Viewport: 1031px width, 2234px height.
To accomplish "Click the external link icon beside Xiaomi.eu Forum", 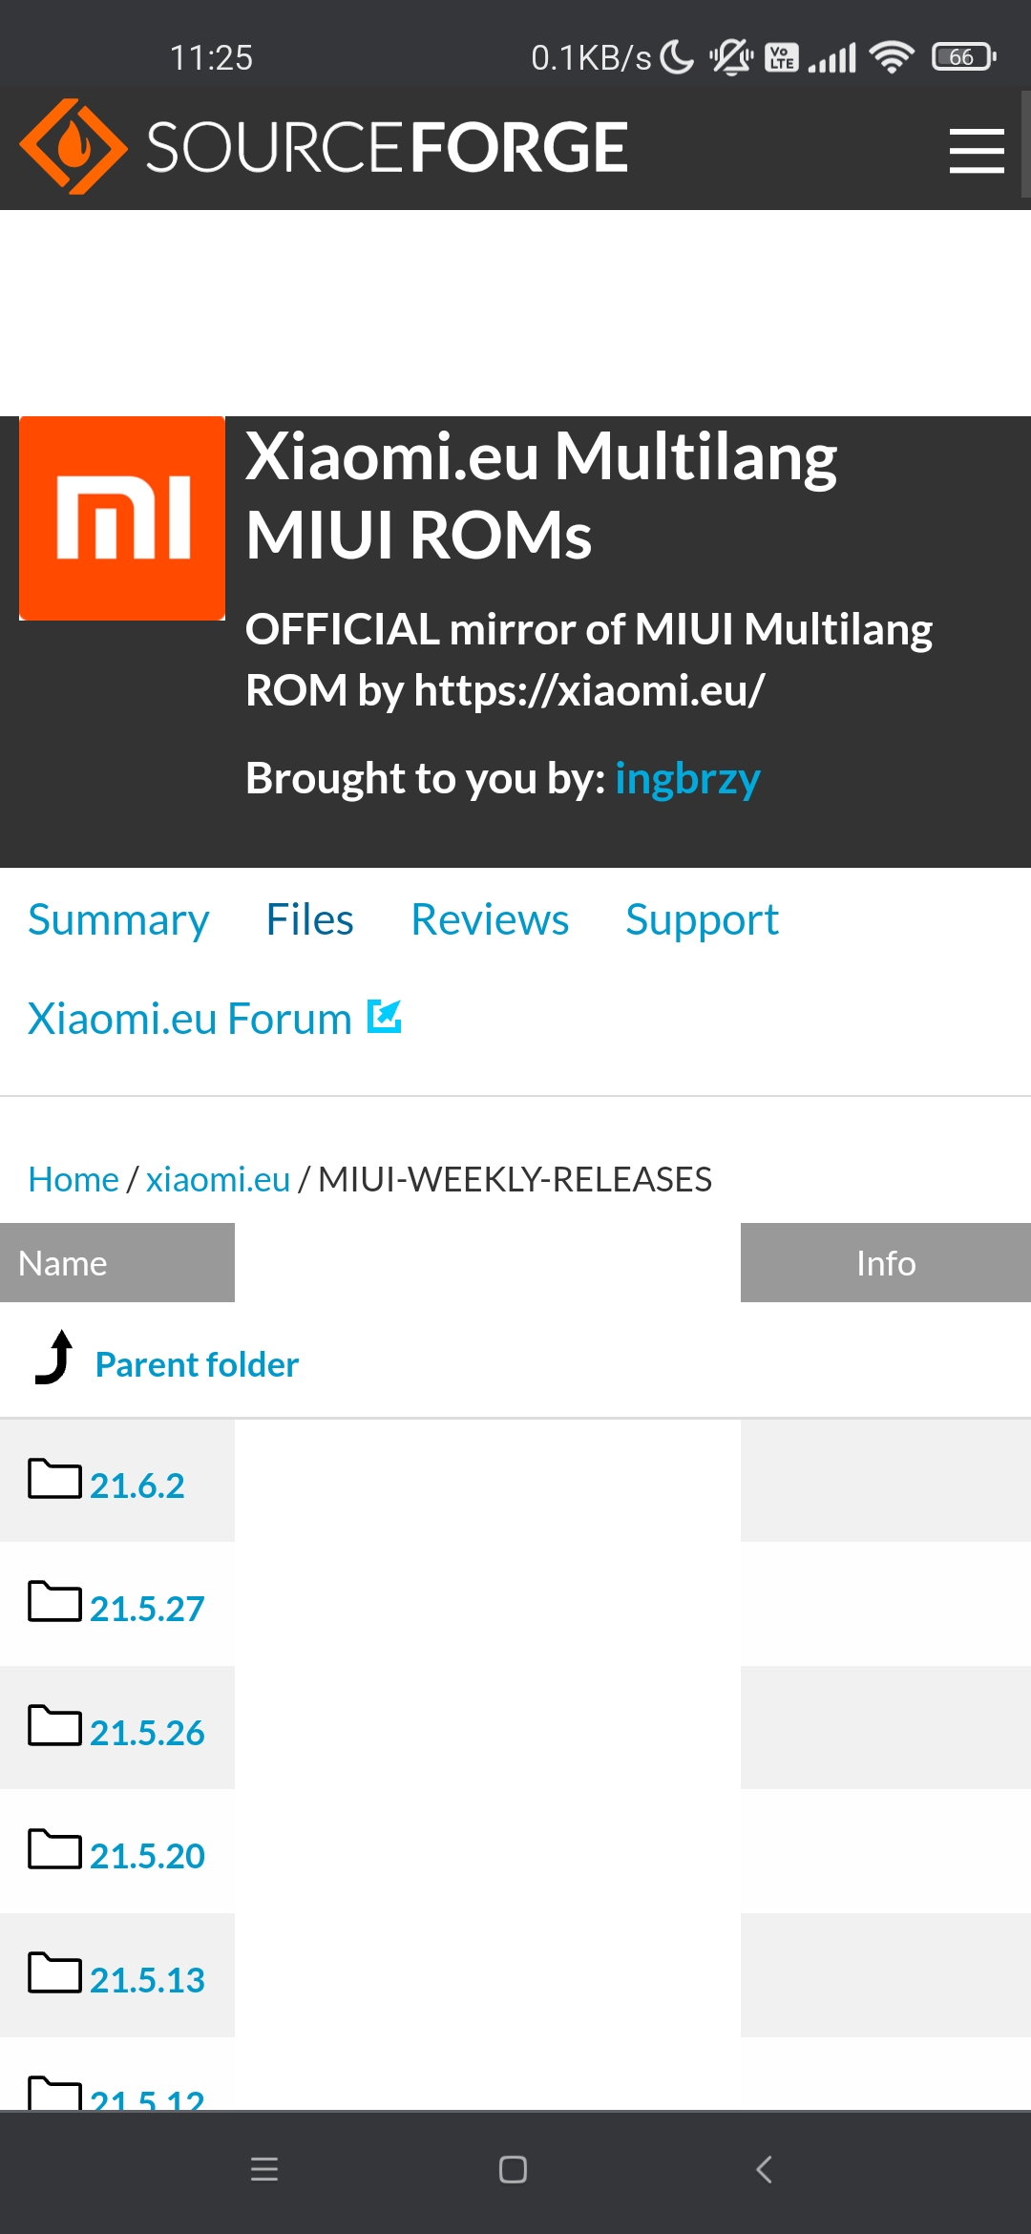I will pyautogui.click(x=385, y=1016).
